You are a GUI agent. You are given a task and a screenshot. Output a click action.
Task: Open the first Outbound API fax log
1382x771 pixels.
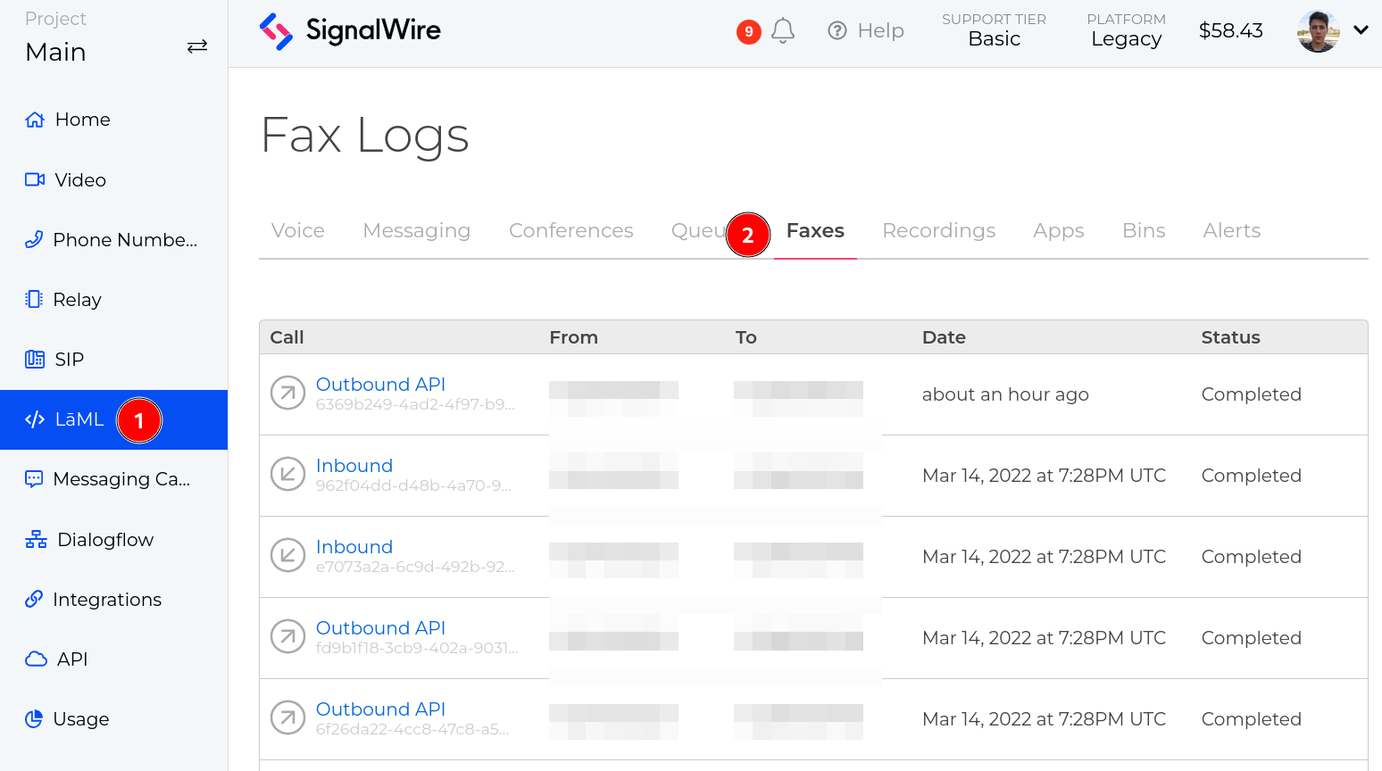[x=380, y=384]
